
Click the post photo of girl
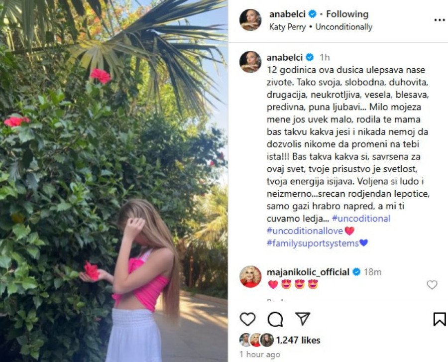[113, 181]
